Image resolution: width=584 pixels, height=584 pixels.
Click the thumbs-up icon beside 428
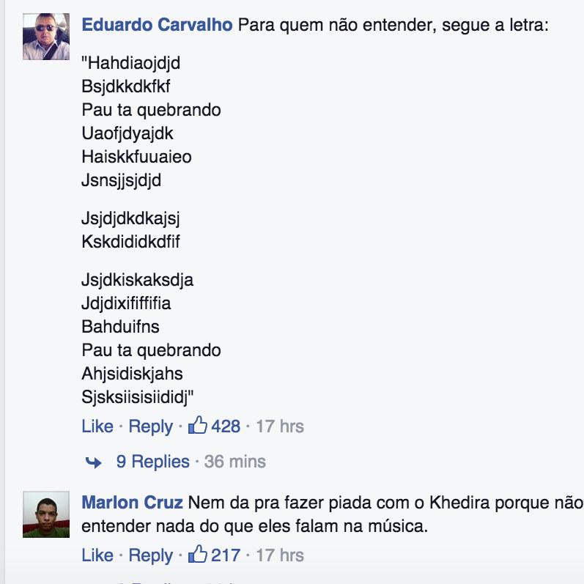[197, 425]
